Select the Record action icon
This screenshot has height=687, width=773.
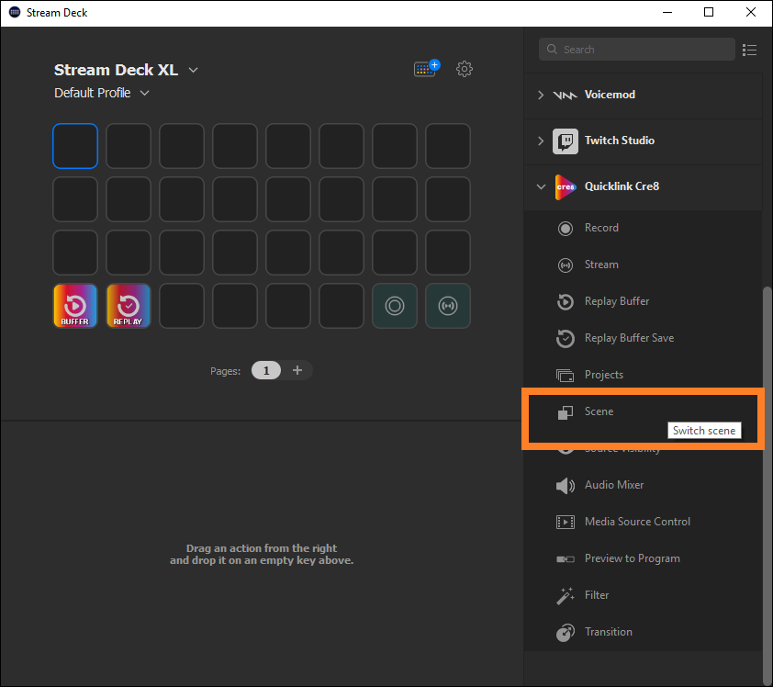[566, 228]
